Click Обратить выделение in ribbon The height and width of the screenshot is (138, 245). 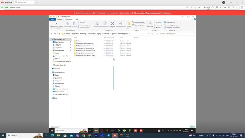(x=172, y=28)
